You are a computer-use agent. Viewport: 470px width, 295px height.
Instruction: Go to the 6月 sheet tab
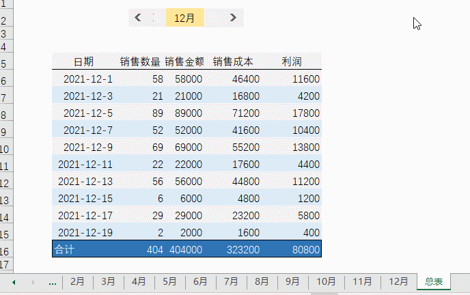pos(200,281)
